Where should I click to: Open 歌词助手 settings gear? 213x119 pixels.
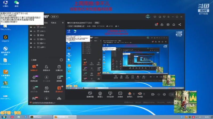click(62, 86)
